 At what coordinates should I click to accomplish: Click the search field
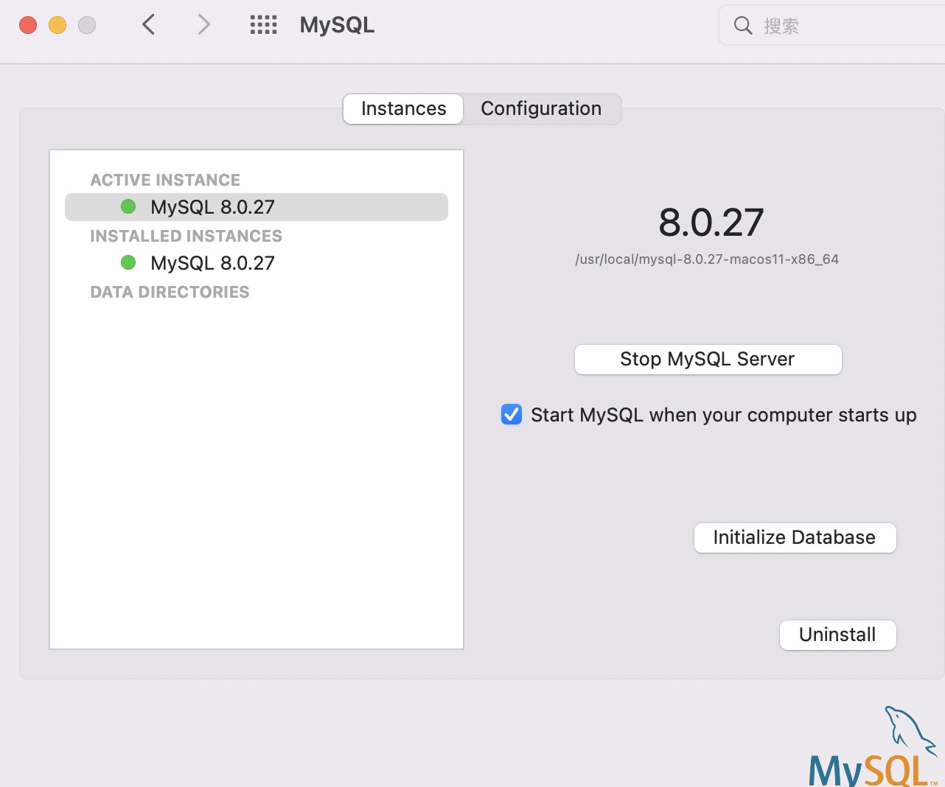[x=831, y=26]
